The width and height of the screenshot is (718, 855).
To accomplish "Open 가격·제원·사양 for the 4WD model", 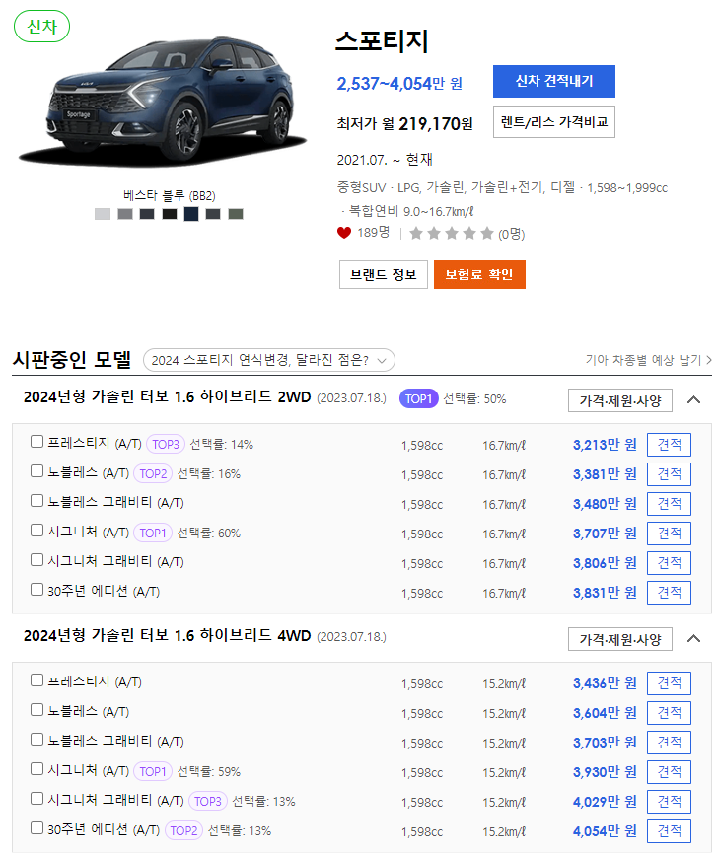I will click(x=620, y=639).
